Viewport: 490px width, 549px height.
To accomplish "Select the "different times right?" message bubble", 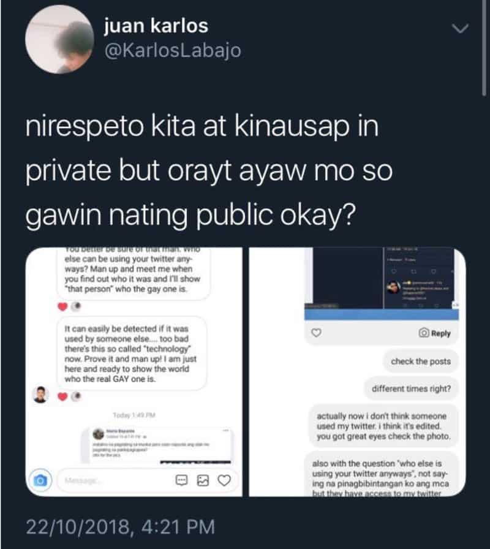I will [411, 388].
